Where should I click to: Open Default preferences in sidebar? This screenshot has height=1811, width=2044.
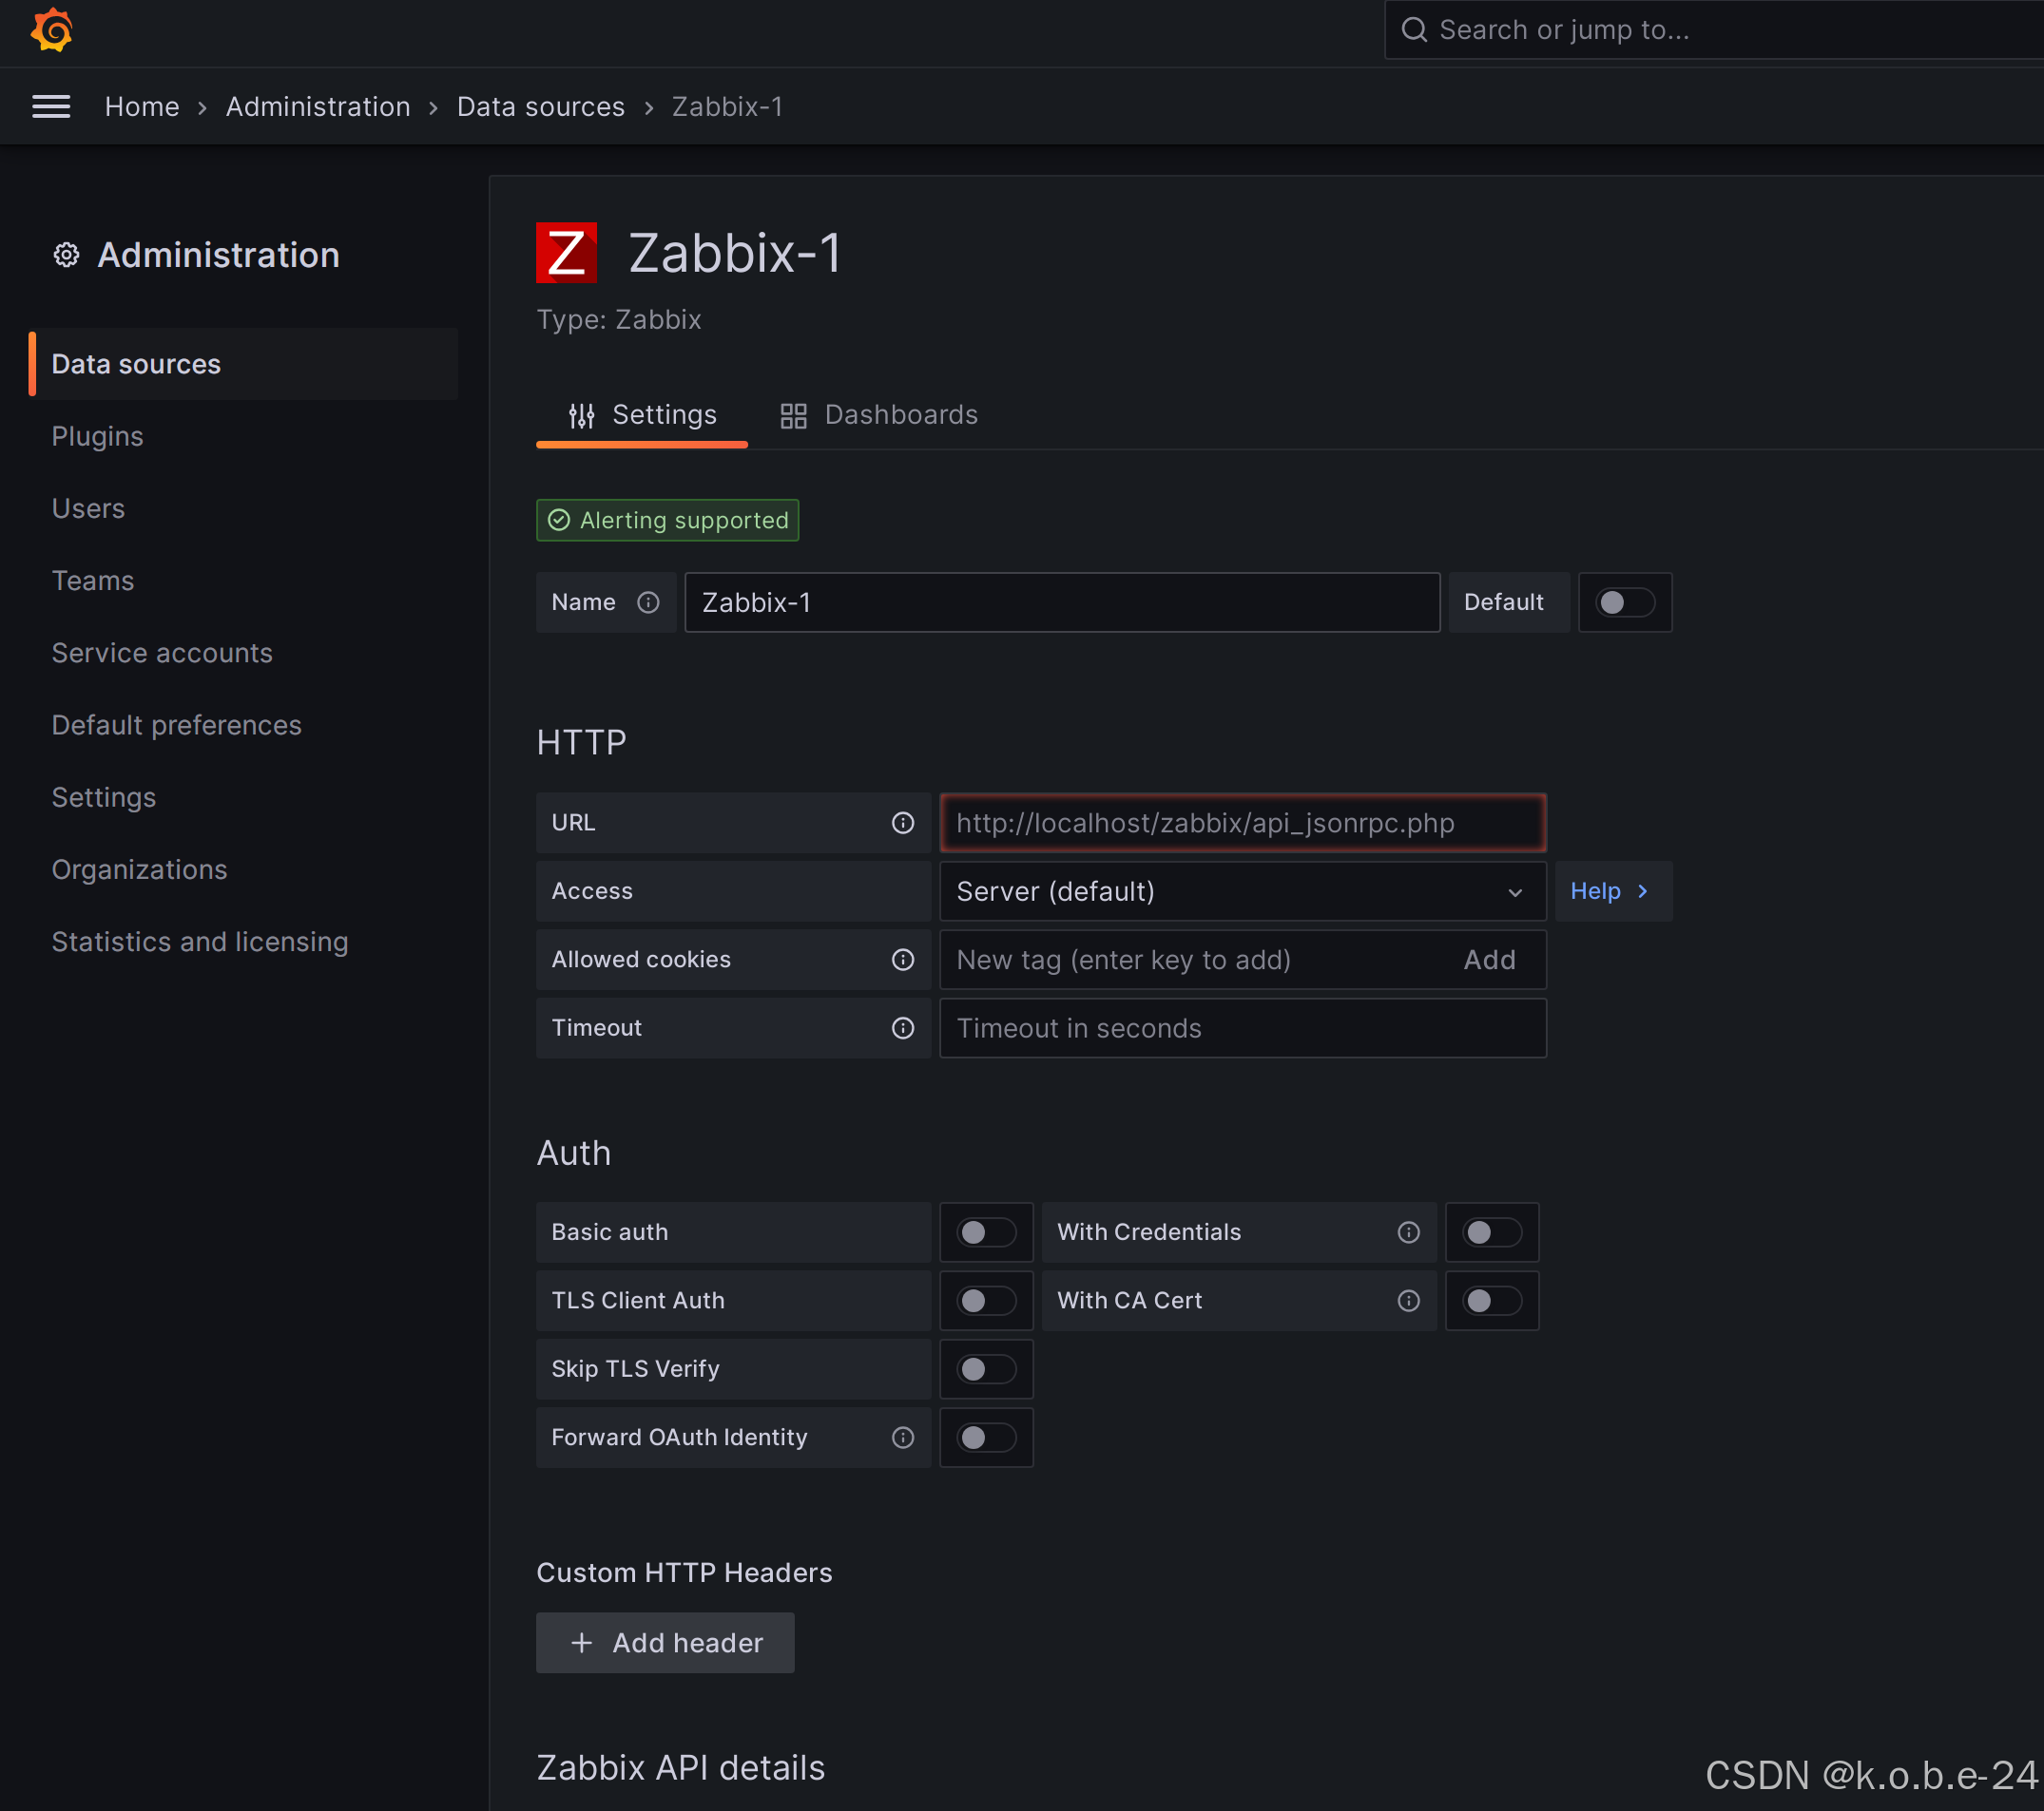(176, 726)
